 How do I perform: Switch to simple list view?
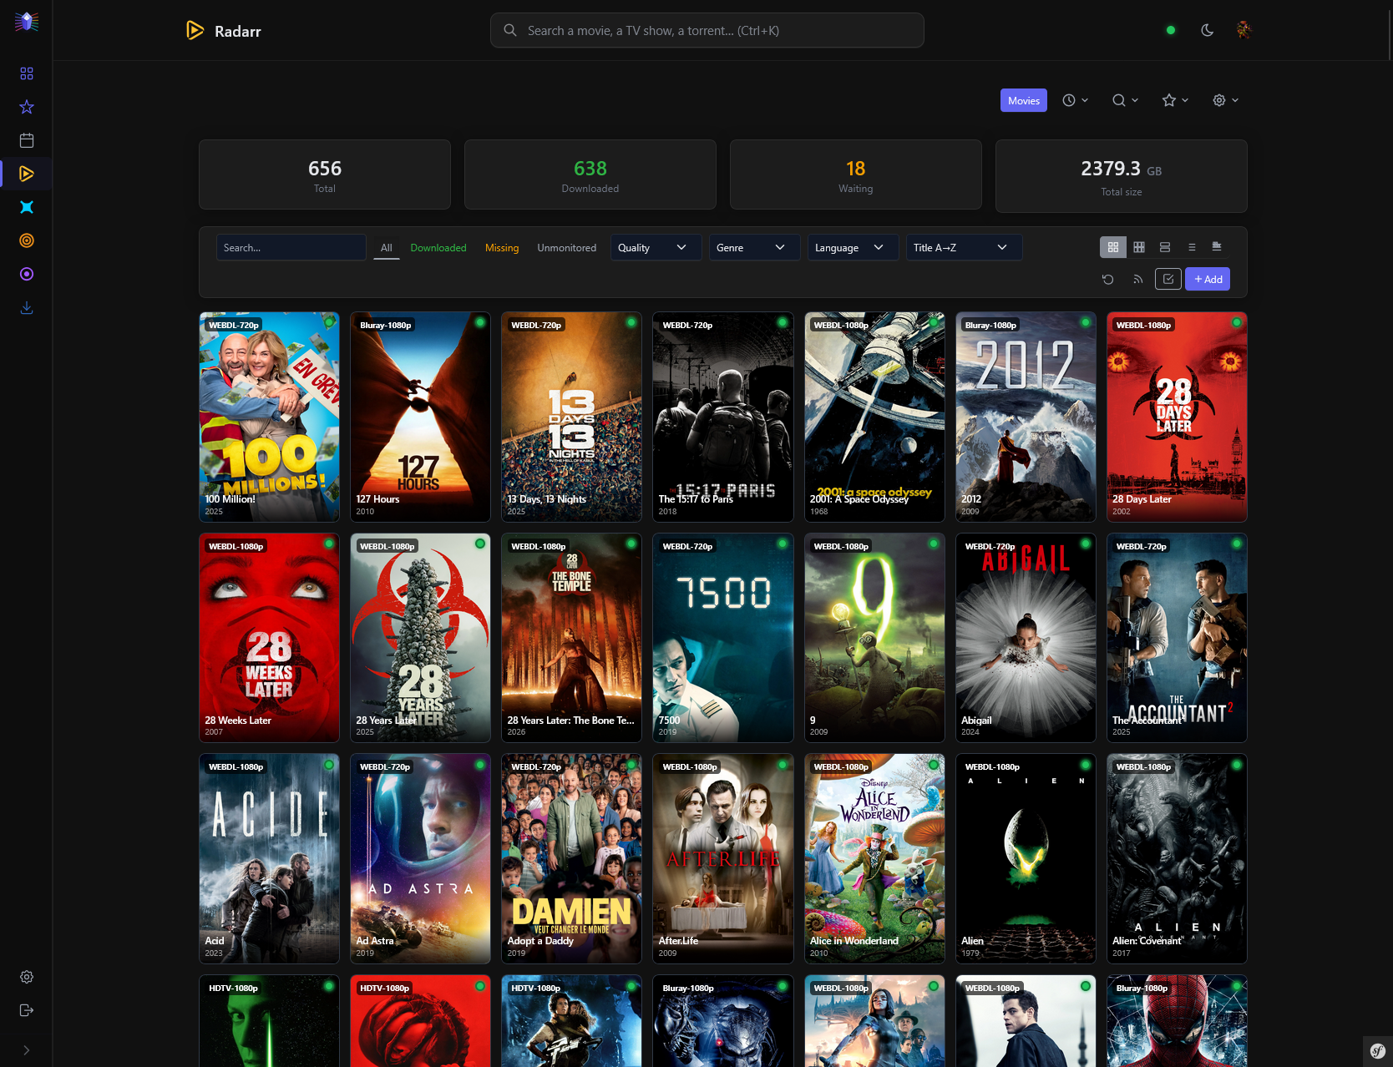[1192, 247]
